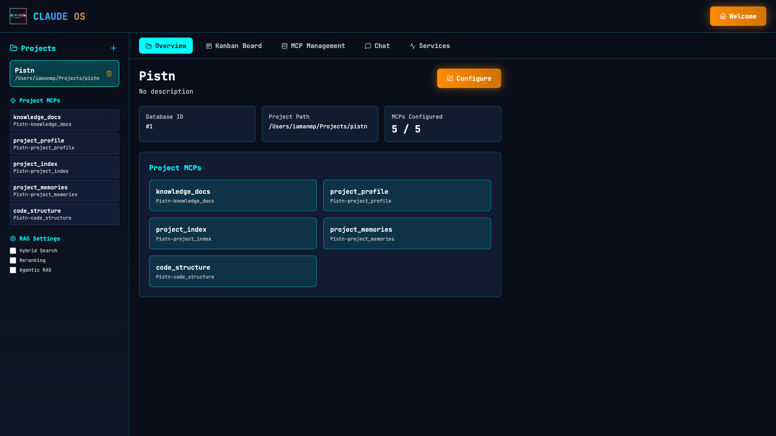Select code_structure in sidebar MCP list
The width and height of the screenshot is (776, 436).
[x=64, y=214]
